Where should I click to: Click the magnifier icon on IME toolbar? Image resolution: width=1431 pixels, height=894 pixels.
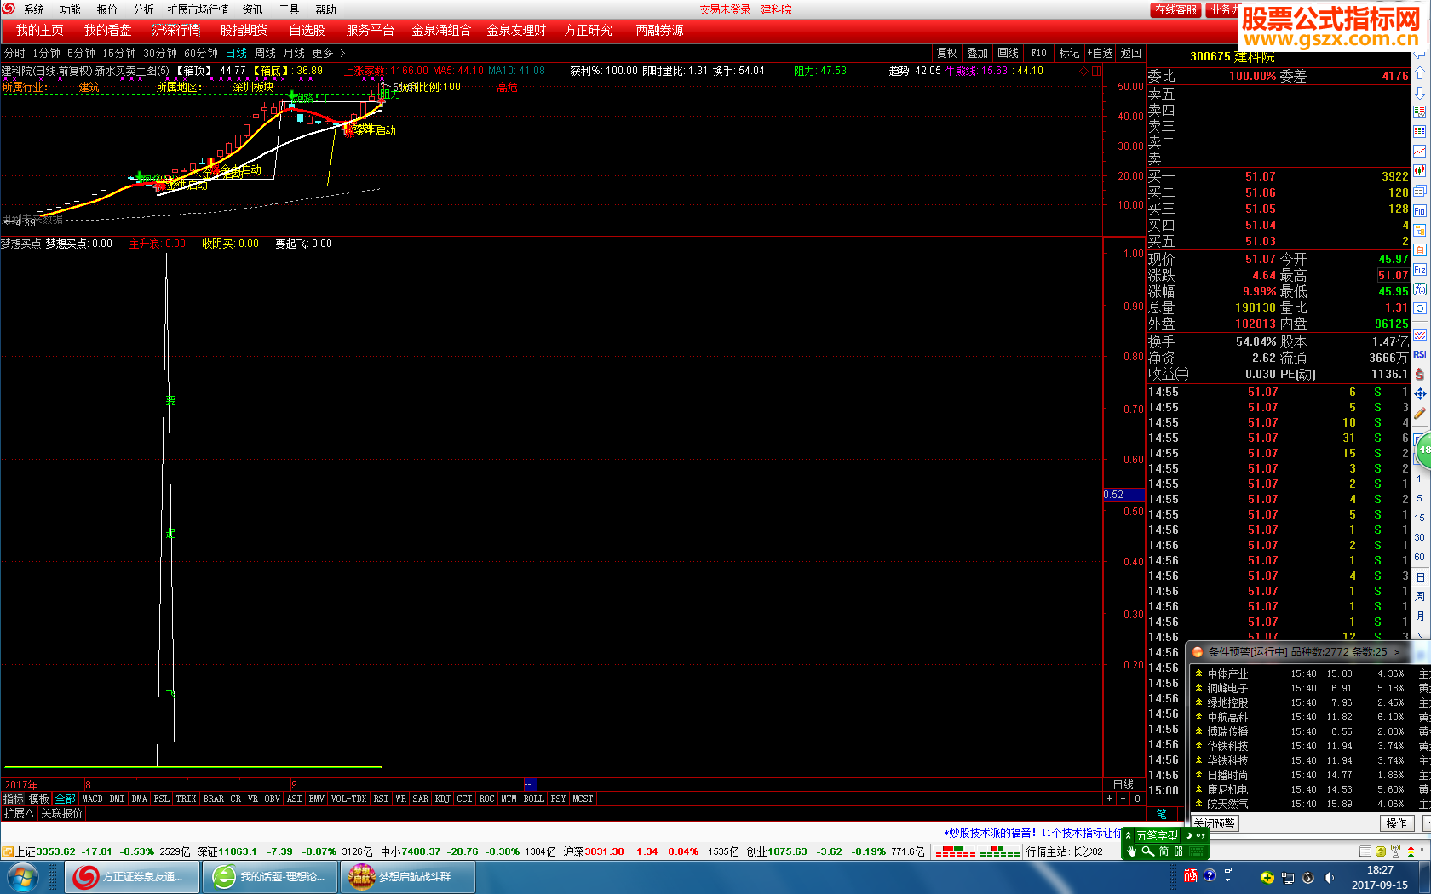(1147, 851)
